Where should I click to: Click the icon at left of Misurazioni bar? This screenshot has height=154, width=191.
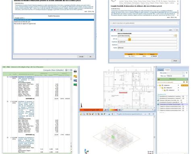click(159, 79)
